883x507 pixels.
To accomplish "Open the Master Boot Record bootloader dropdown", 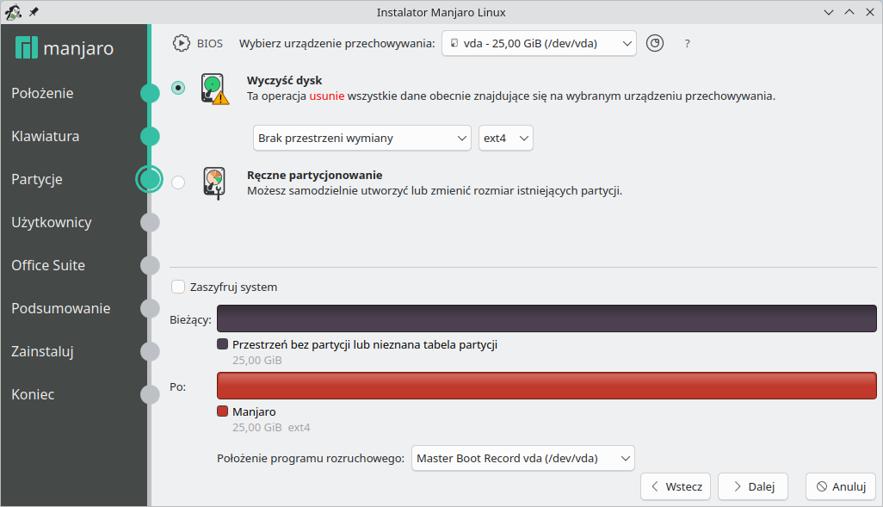I will 522,458.
